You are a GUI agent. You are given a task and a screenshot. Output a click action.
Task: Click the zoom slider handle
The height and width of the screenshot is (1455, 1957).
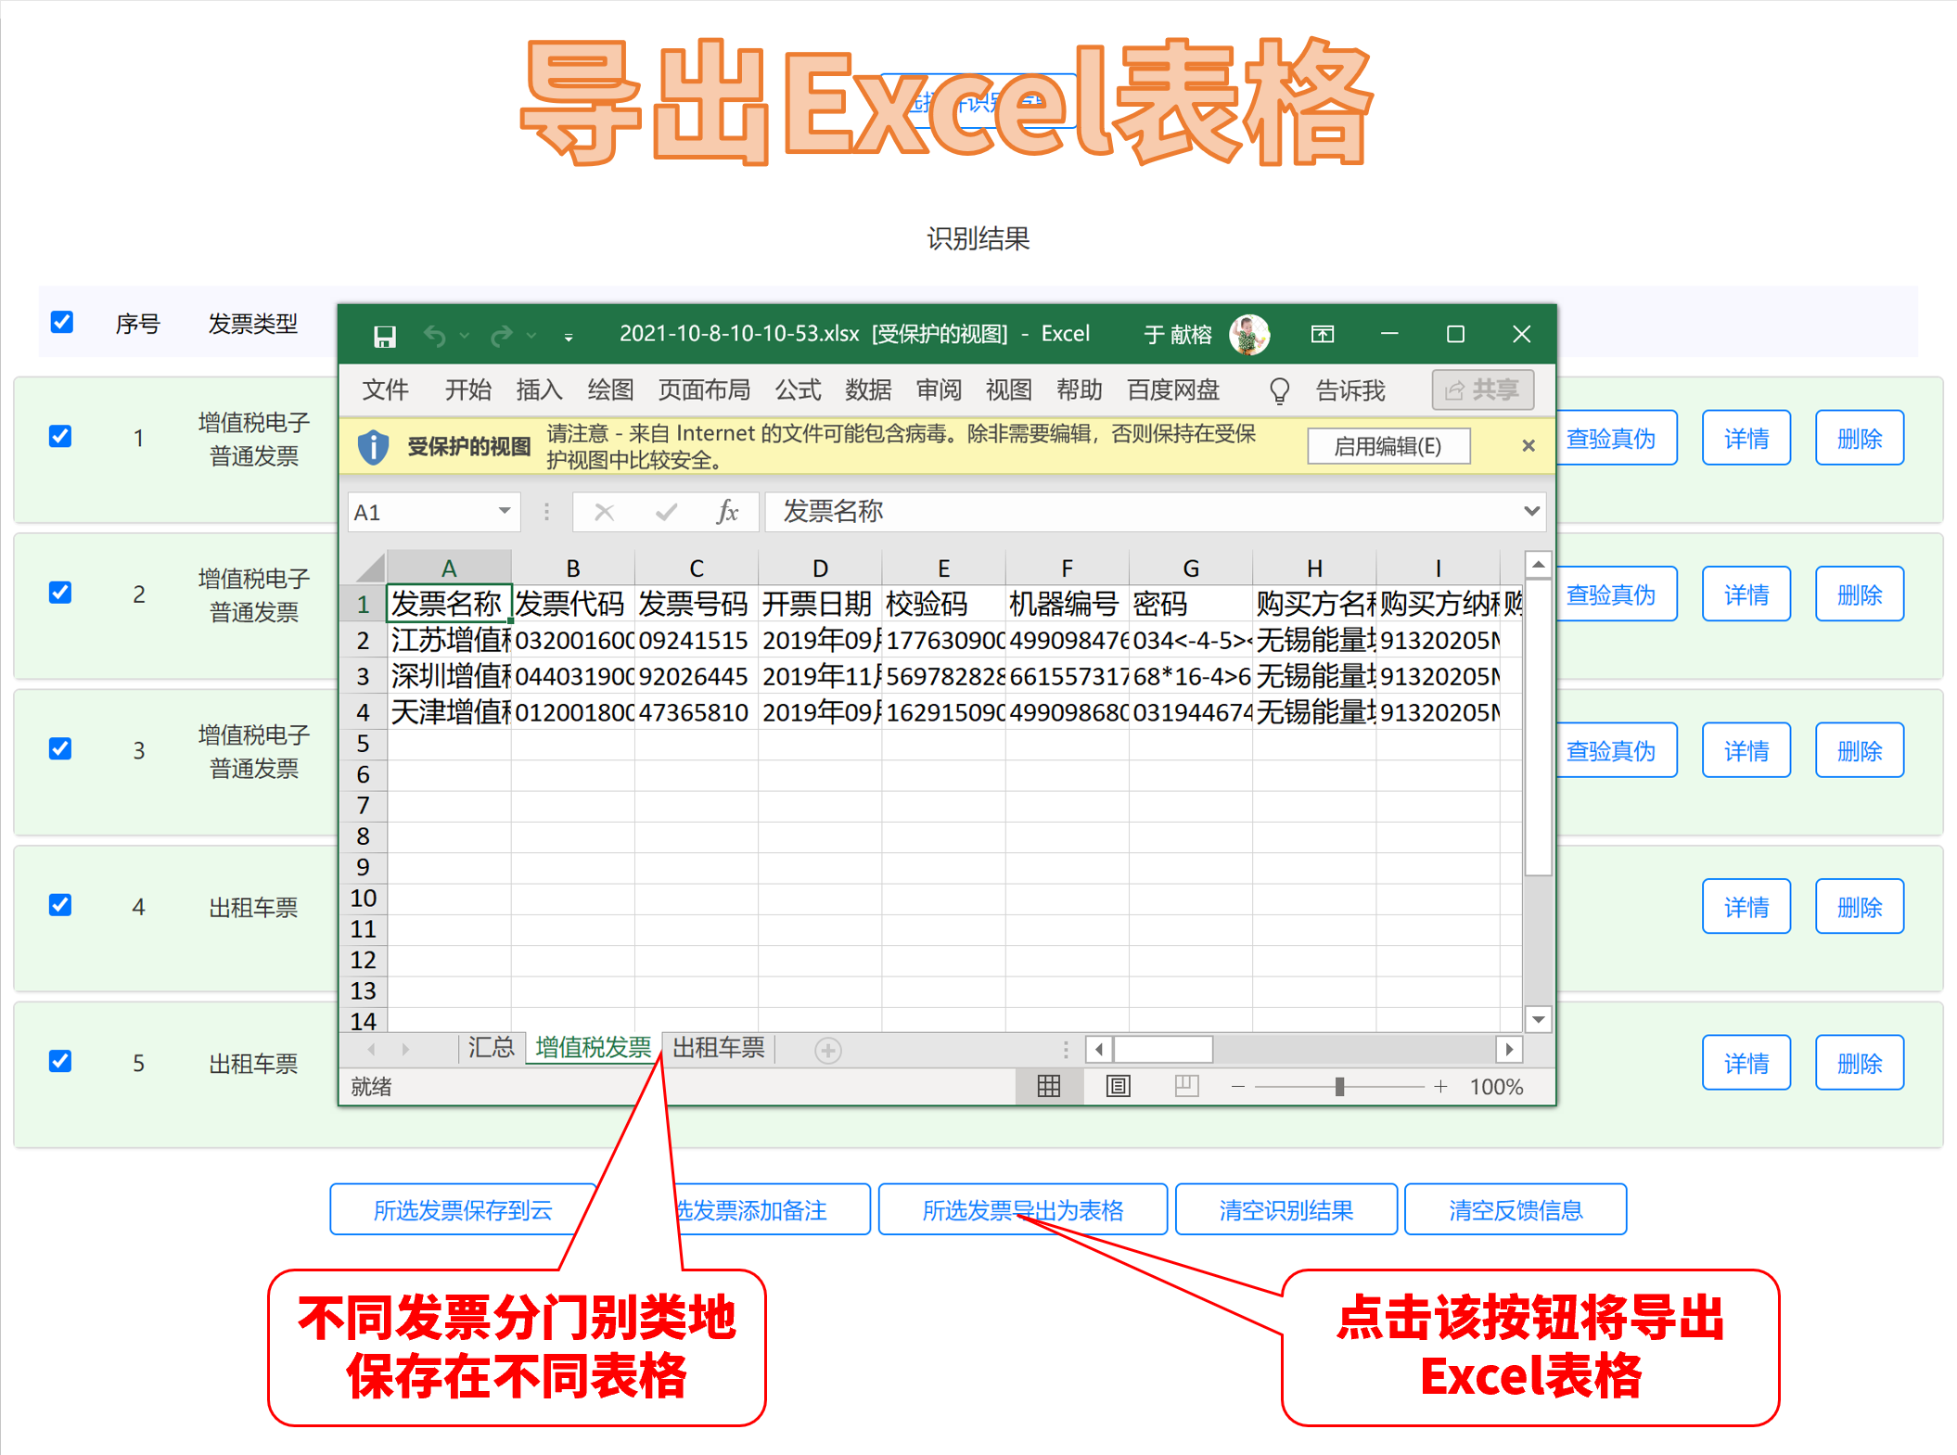(1339, 1086)
